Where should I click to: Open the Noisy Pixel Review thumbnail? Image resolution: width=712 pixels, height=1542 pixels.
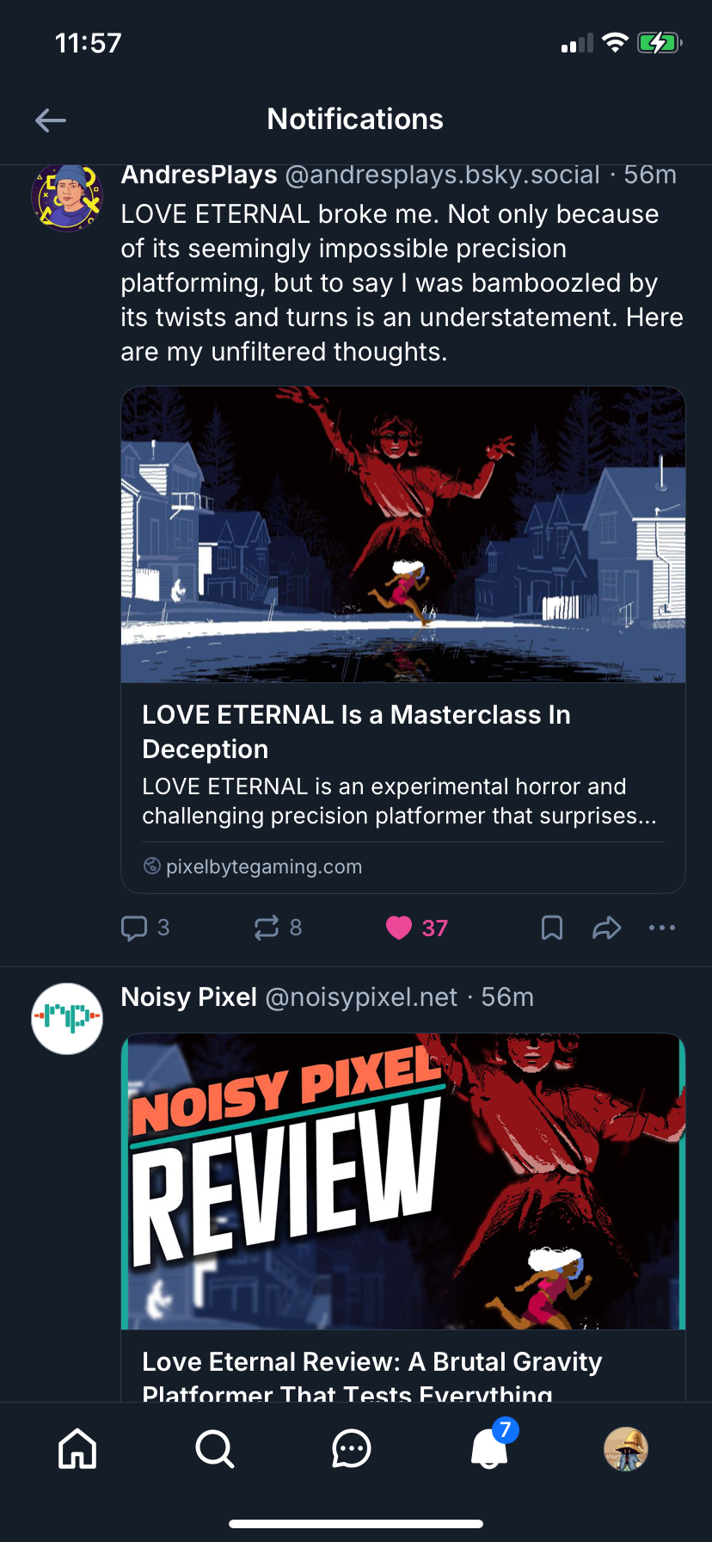tap(403, 1181)
